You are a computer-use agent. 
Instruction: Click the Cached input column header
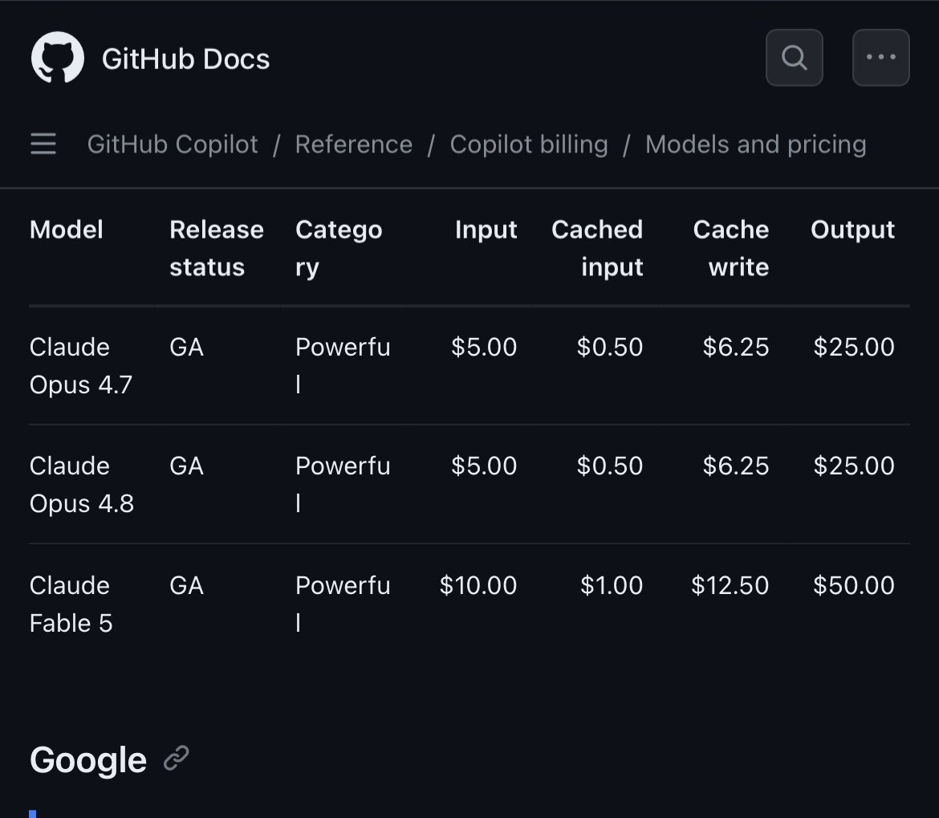tap(597, 248)
